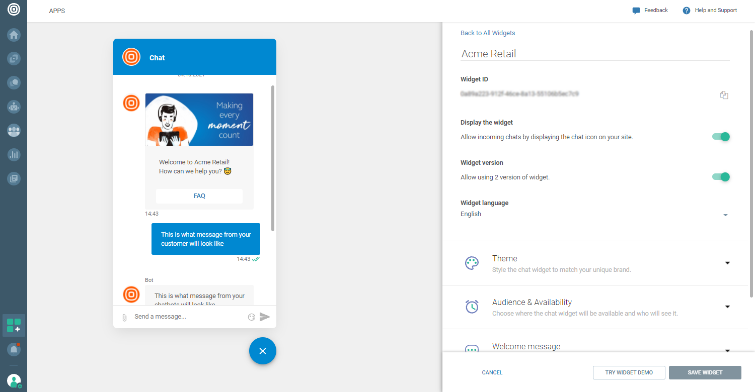Click the send arrow in the chat preview
Screen dimensions: 755x392
[265, 317]
